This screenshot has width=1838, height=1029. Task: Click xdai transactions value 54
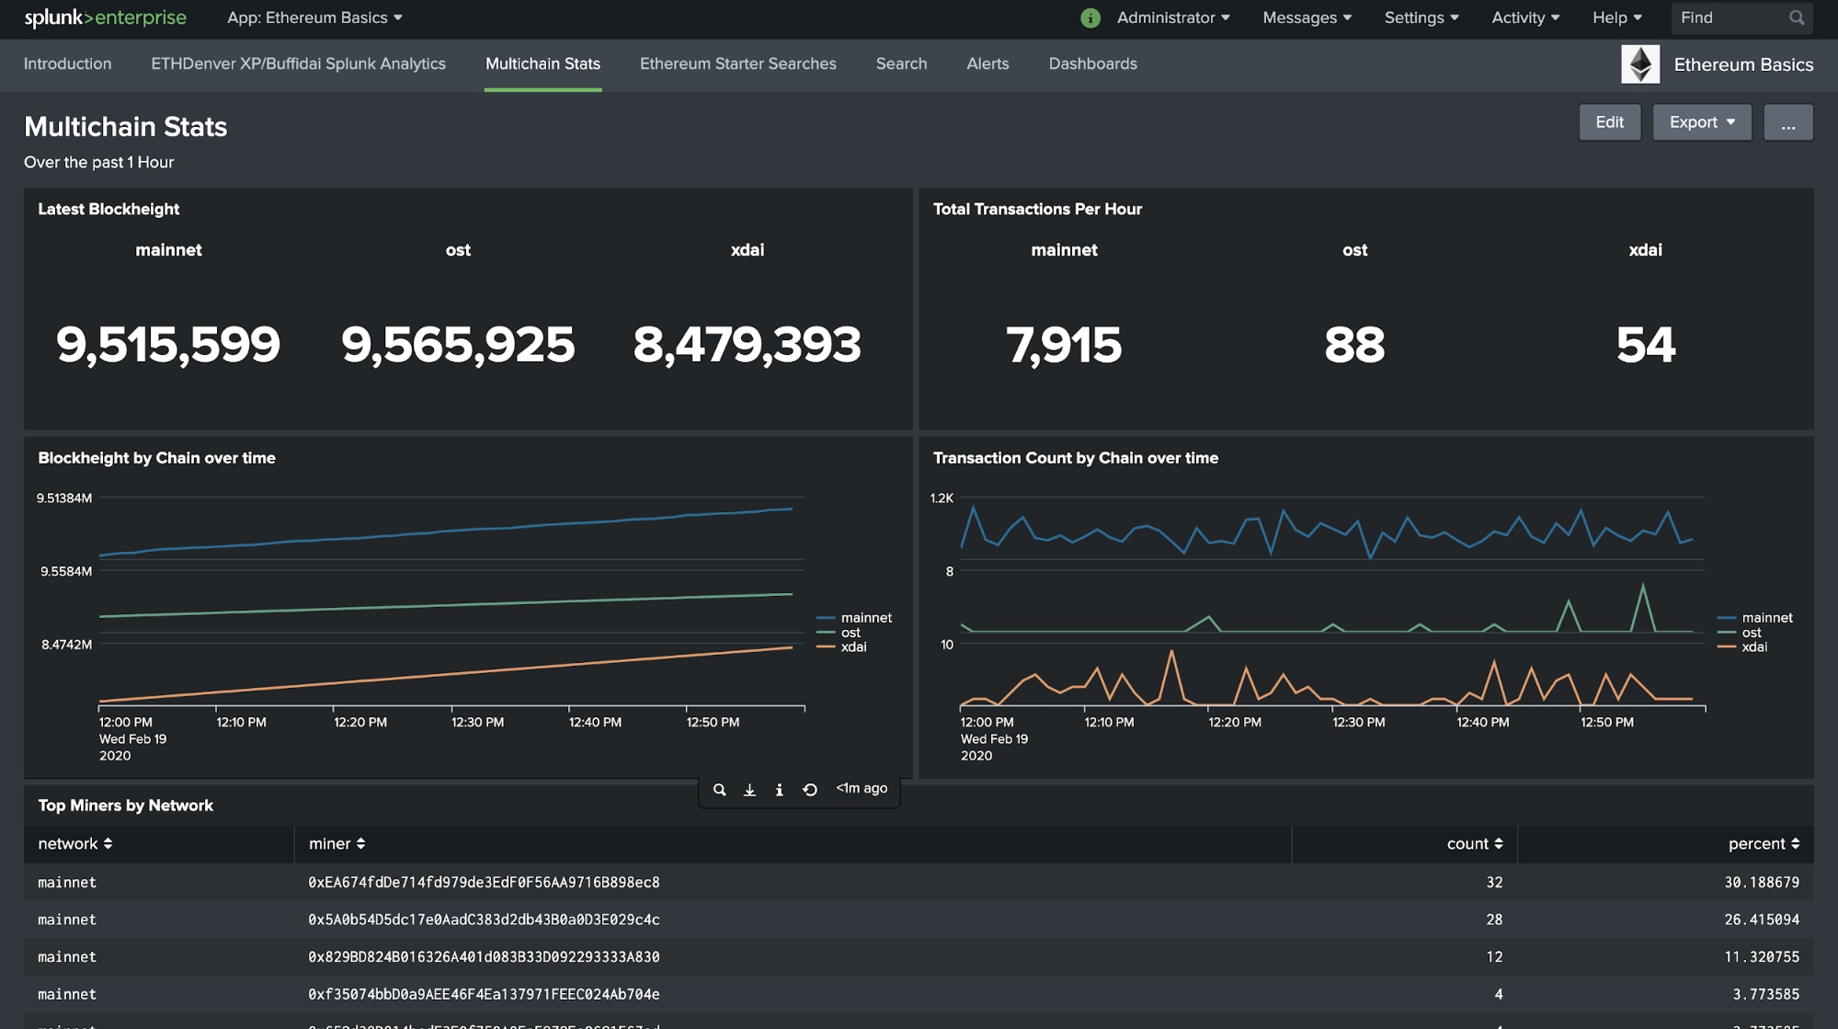click(x=1646, y=345)
